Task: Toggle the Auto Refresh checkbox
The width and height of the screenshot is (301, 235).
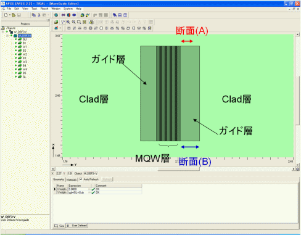Action: pyautogui.click(x=81, y=179)
